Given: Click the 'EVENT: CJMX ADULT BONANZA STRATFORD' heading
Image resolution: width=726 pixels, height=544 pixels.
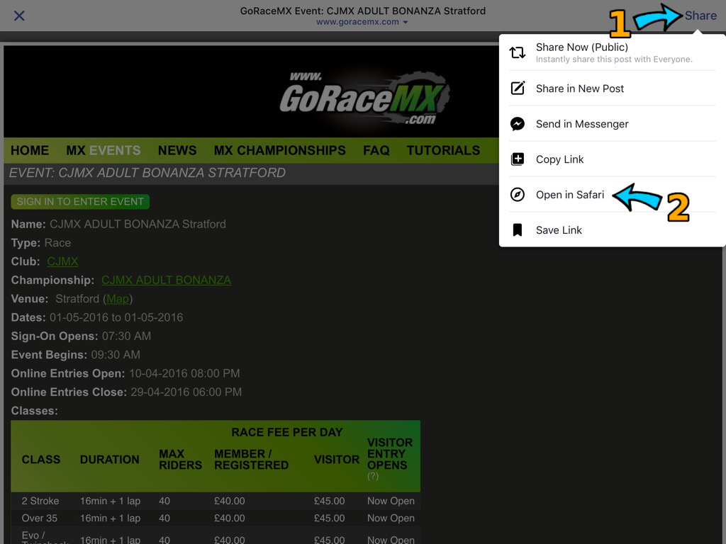Looking at the screenshot, I should pos(147,173).
